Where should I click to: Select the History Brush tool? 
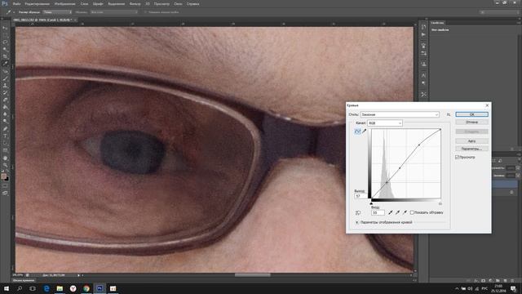click(x=5, y=92)
